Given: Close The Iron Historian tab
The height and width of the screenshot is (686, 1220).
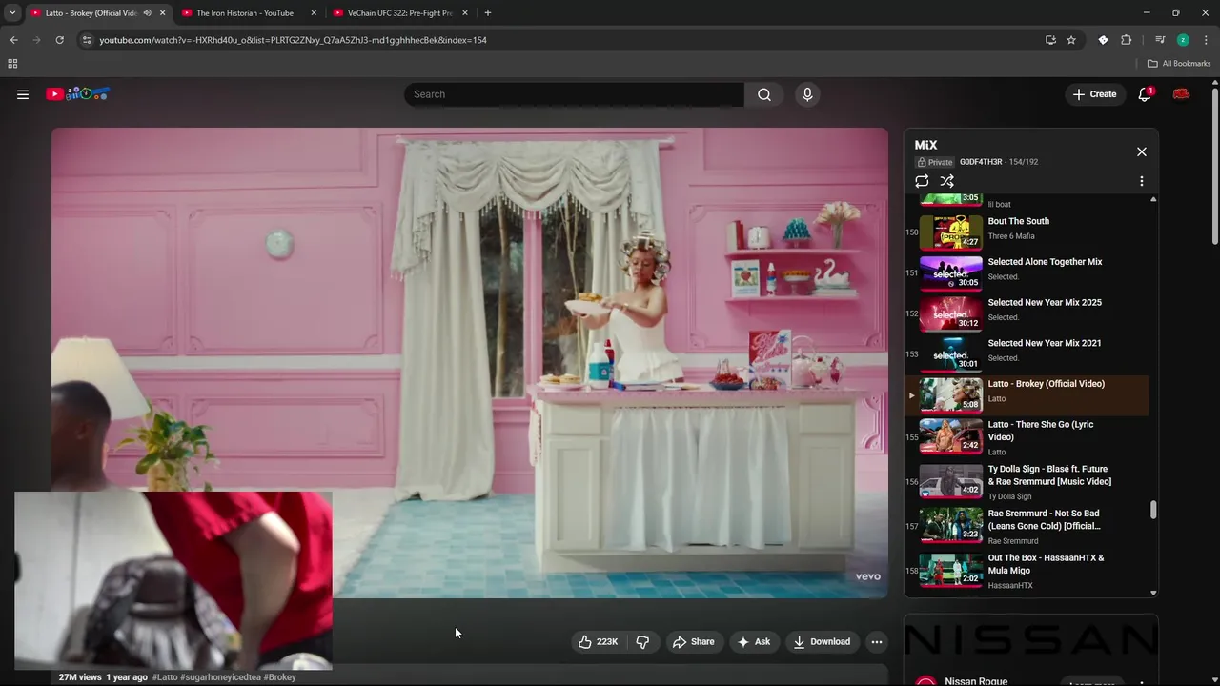Looking at the screenshot, I should point(314,13).
